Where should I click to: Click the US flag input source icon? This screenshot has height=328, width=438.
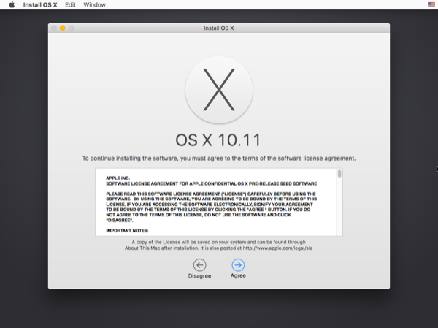click(431, 5)
